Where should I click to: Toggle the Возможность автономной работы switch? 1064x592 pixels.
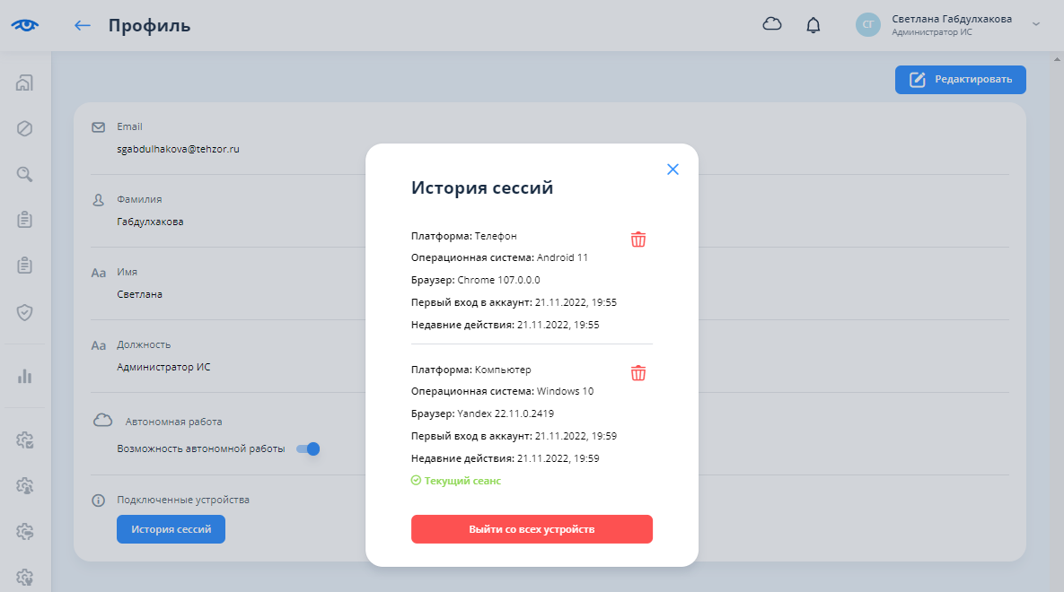[308, 448]
